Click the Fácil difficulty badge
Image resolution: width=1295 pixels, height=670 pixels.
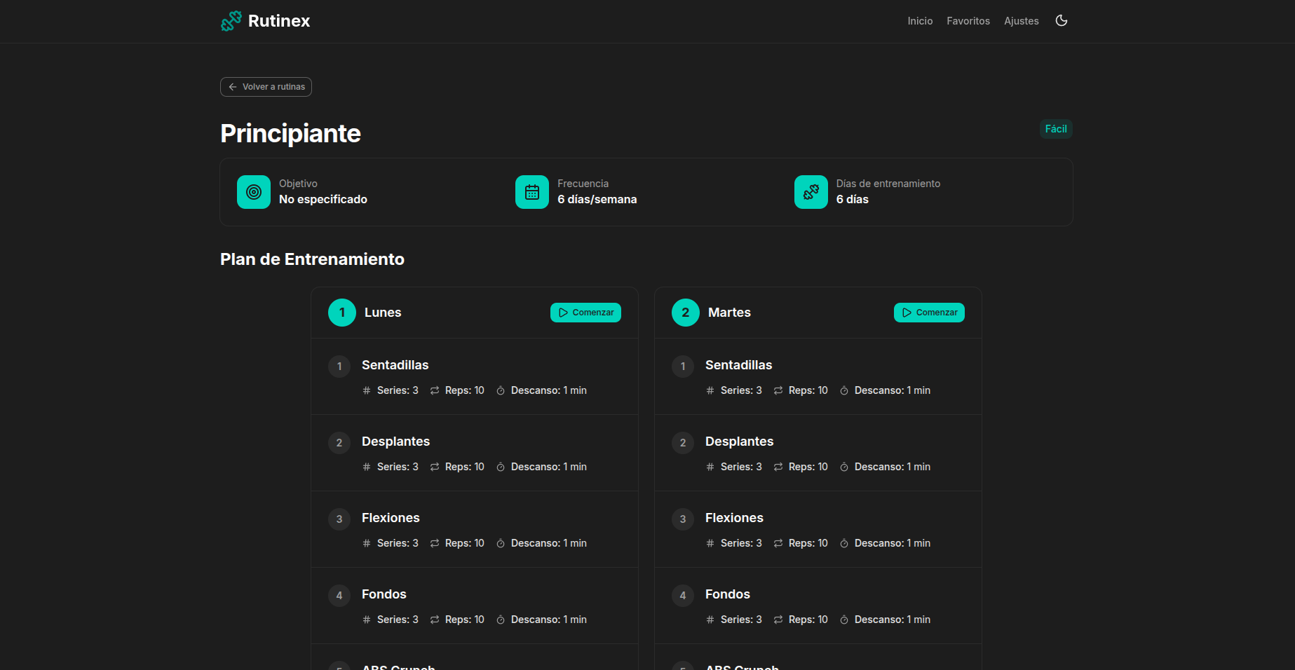tap(1055, 129)
